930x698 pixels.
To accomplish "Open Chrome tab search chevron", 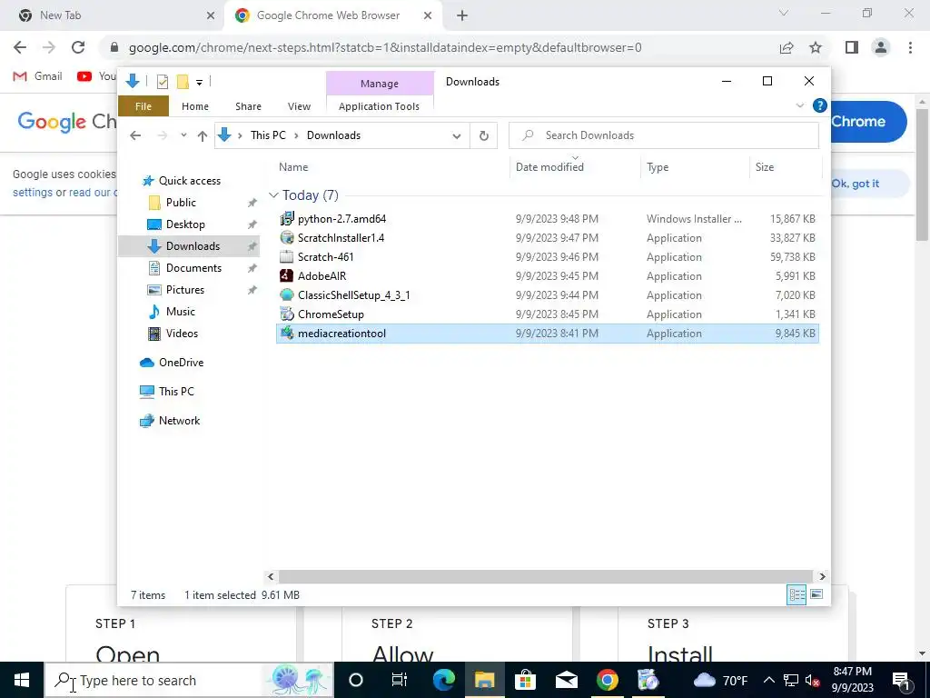I will coord(784,13).
